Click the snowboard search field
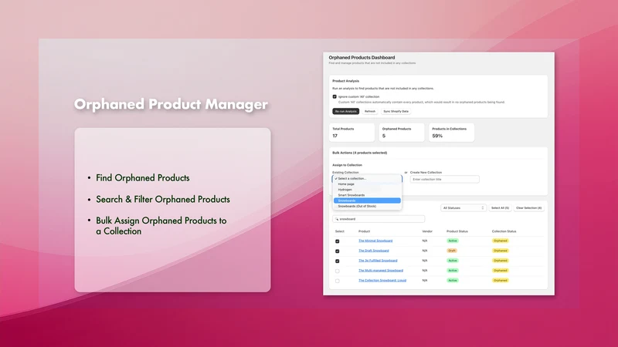This screenshot has width=618, height=347. [379, 219]
